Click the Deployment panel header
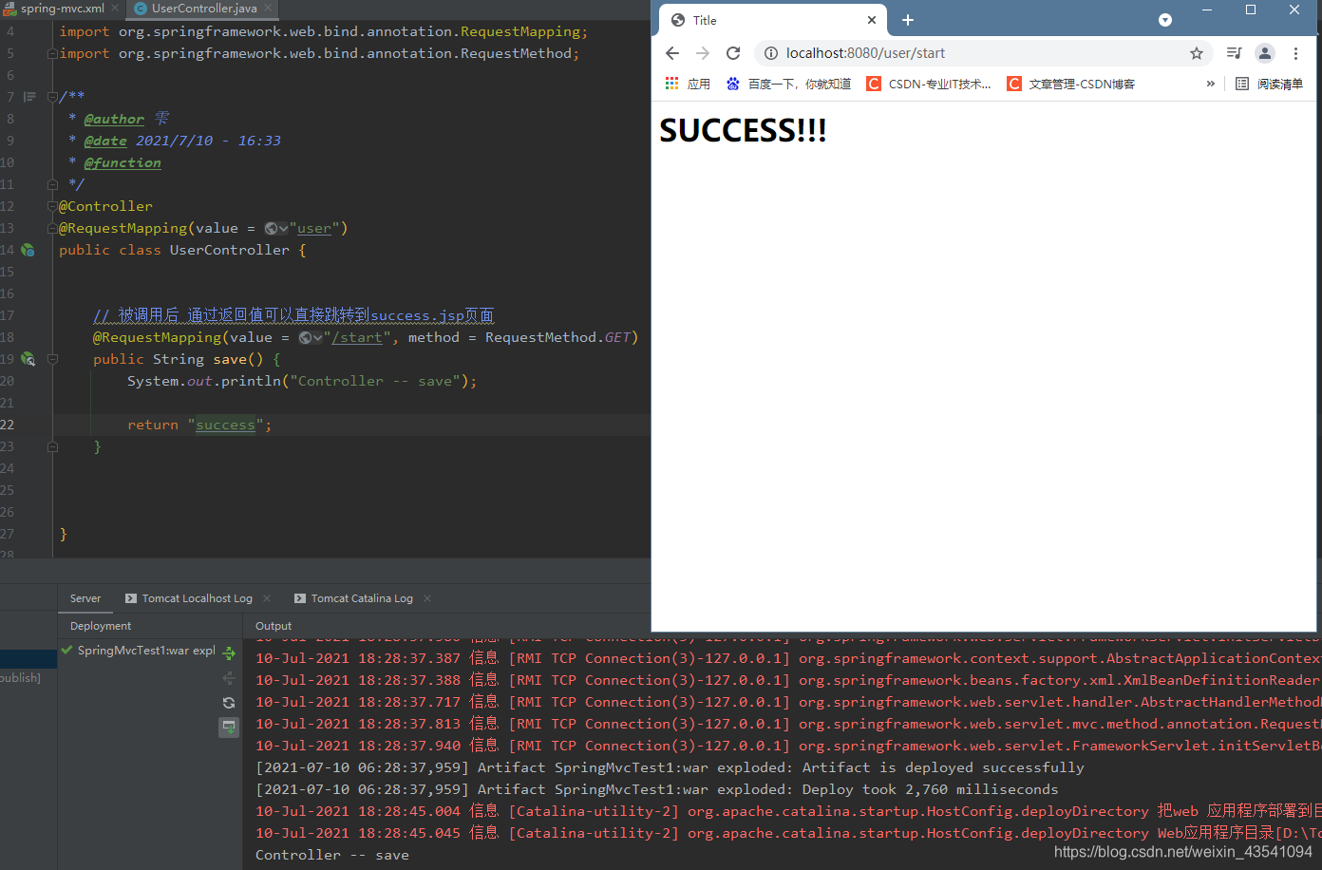1322x870 pixels. point(101,626)
